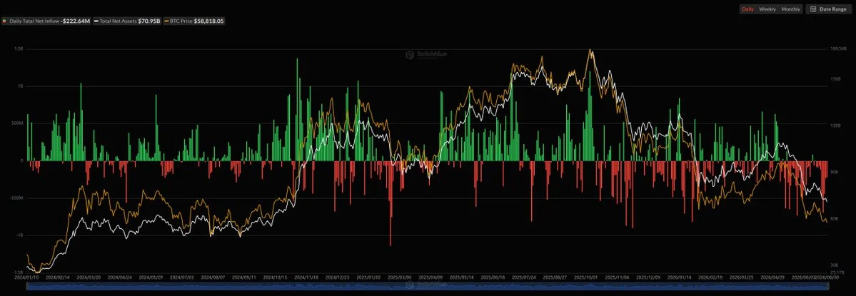
Task: Select the 2024/01/10 date label on the x-axis
Action: (x=27, y=277)
